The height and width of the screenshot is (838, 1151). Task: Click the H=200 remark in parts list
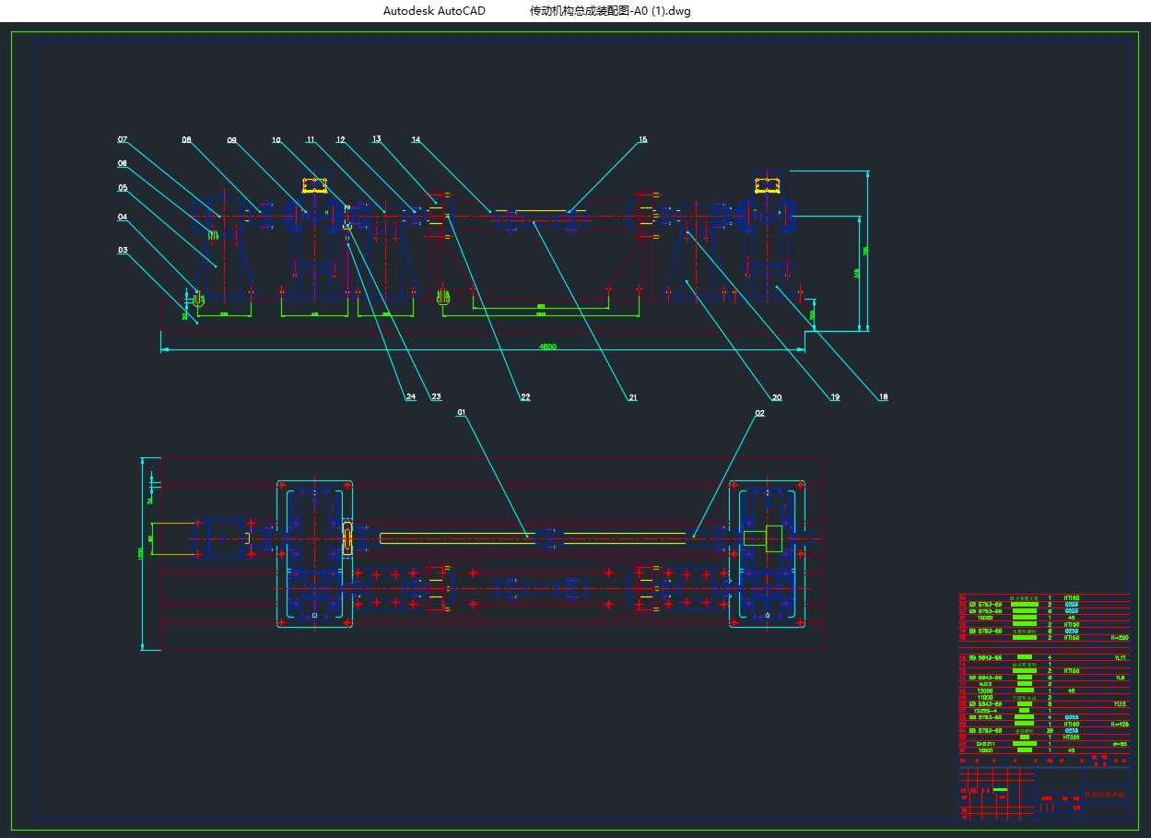pos(1119,637)
